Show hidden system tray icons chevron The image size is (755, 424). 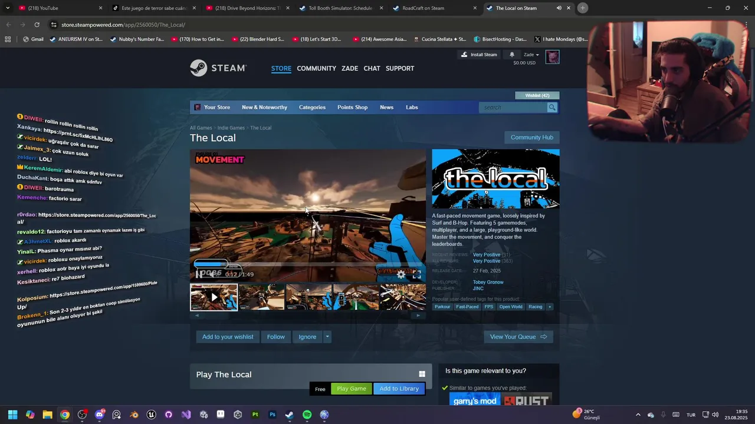click(x=638, y=415)
